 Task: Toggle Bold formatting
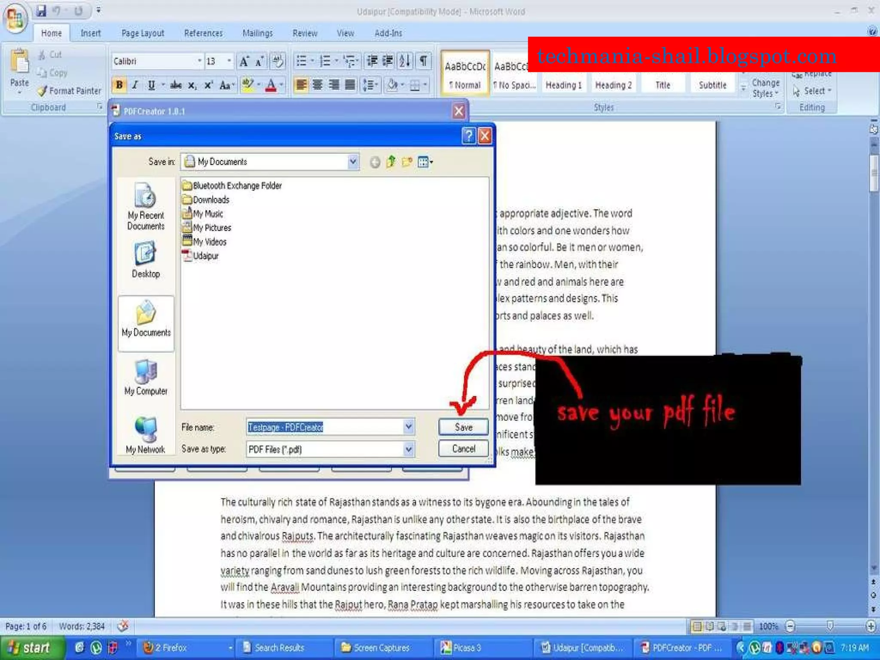pos(119,85)
